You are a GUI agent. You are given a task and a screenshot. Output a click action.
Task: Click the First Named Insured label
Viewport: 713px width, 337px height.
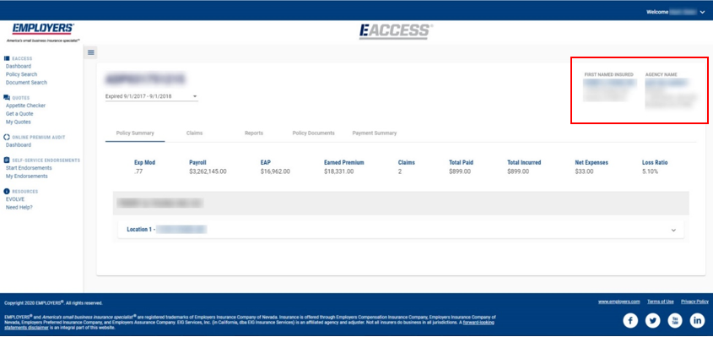[608, 74]
